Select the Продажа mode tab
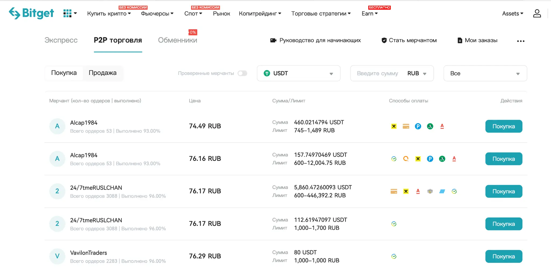Viewport: 551px width, 272px height. coord(103,73)
